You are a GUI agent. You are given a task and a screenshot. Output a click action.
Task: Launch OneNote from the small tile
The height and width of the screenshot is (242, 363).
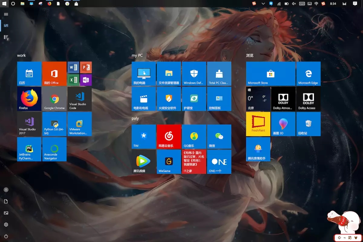(86, 80)
